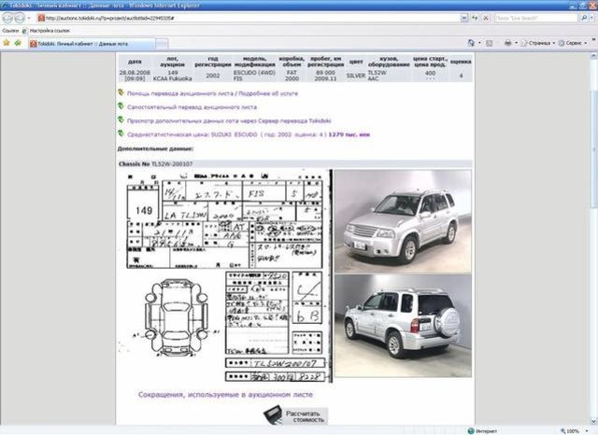This screenshot has height=435, width=598.
Task: Click green bullet icon beside Самостоятельный перевод
Action: (121, 105)
